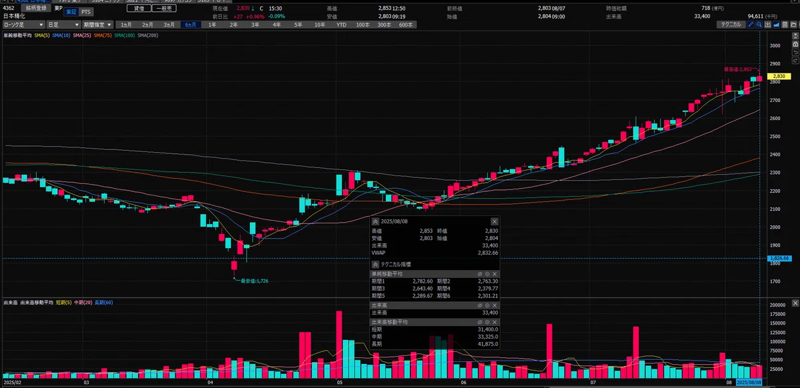Collapse the テクニカル指標 section
Screen dimensions: 800x388
(375, 264)
